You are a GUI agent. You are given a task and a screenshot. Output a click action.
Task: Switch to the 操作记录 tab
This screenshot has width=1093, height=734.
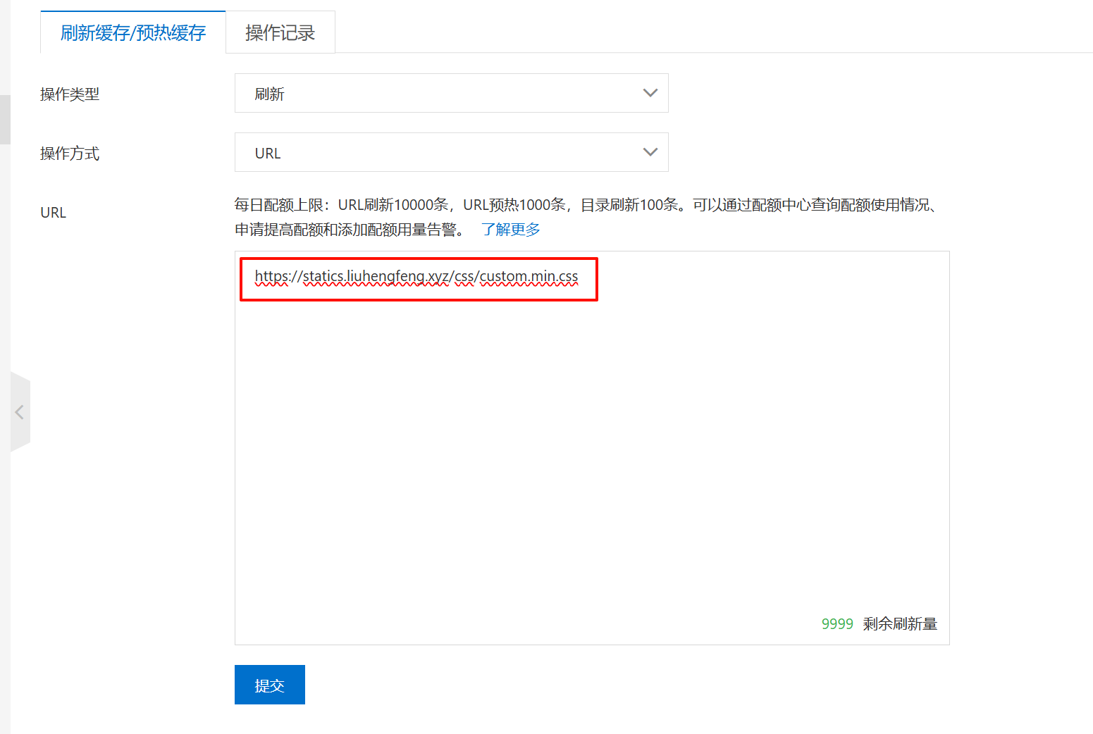point(280,32)
